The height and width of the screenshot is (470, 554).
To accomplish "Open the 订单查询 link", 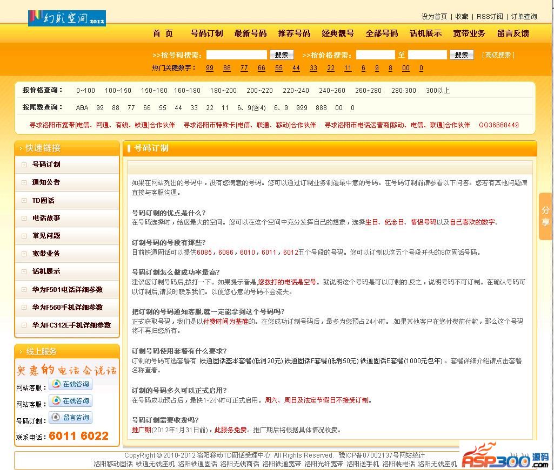I will 524,17.
